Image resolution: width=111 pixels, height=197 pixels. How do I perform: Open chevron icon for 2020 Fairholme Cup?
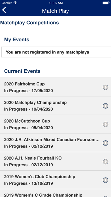click(105, 87)
